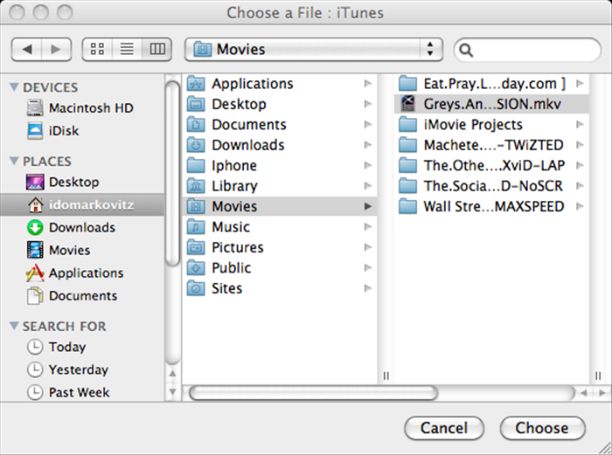Select Documents folder icon in middle column
Screen dimensions: 612x455
point(196,124)
